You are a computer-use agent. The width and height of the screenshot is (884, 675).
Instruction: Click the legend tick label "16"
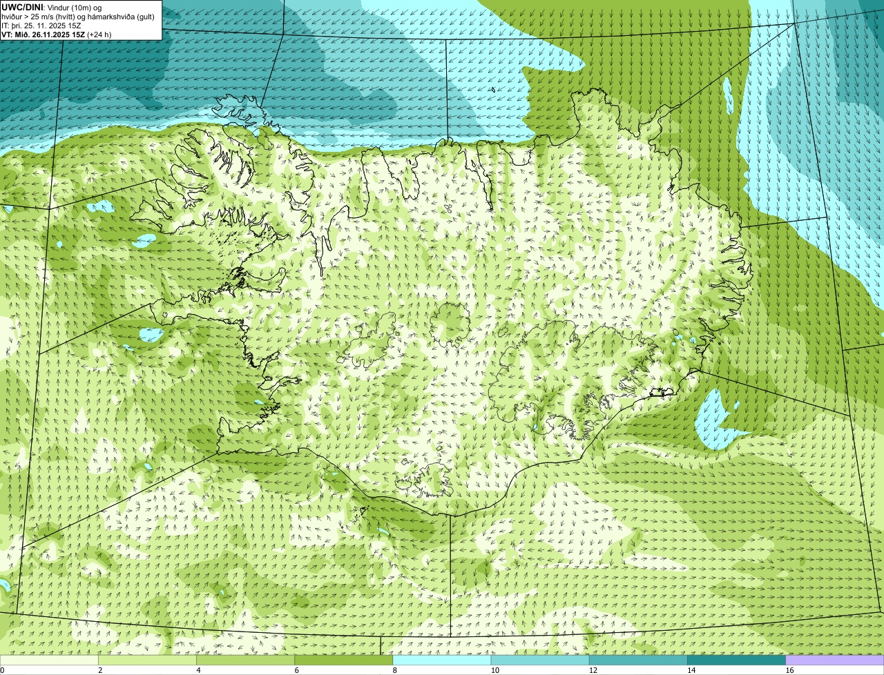(x=789, y=670)
